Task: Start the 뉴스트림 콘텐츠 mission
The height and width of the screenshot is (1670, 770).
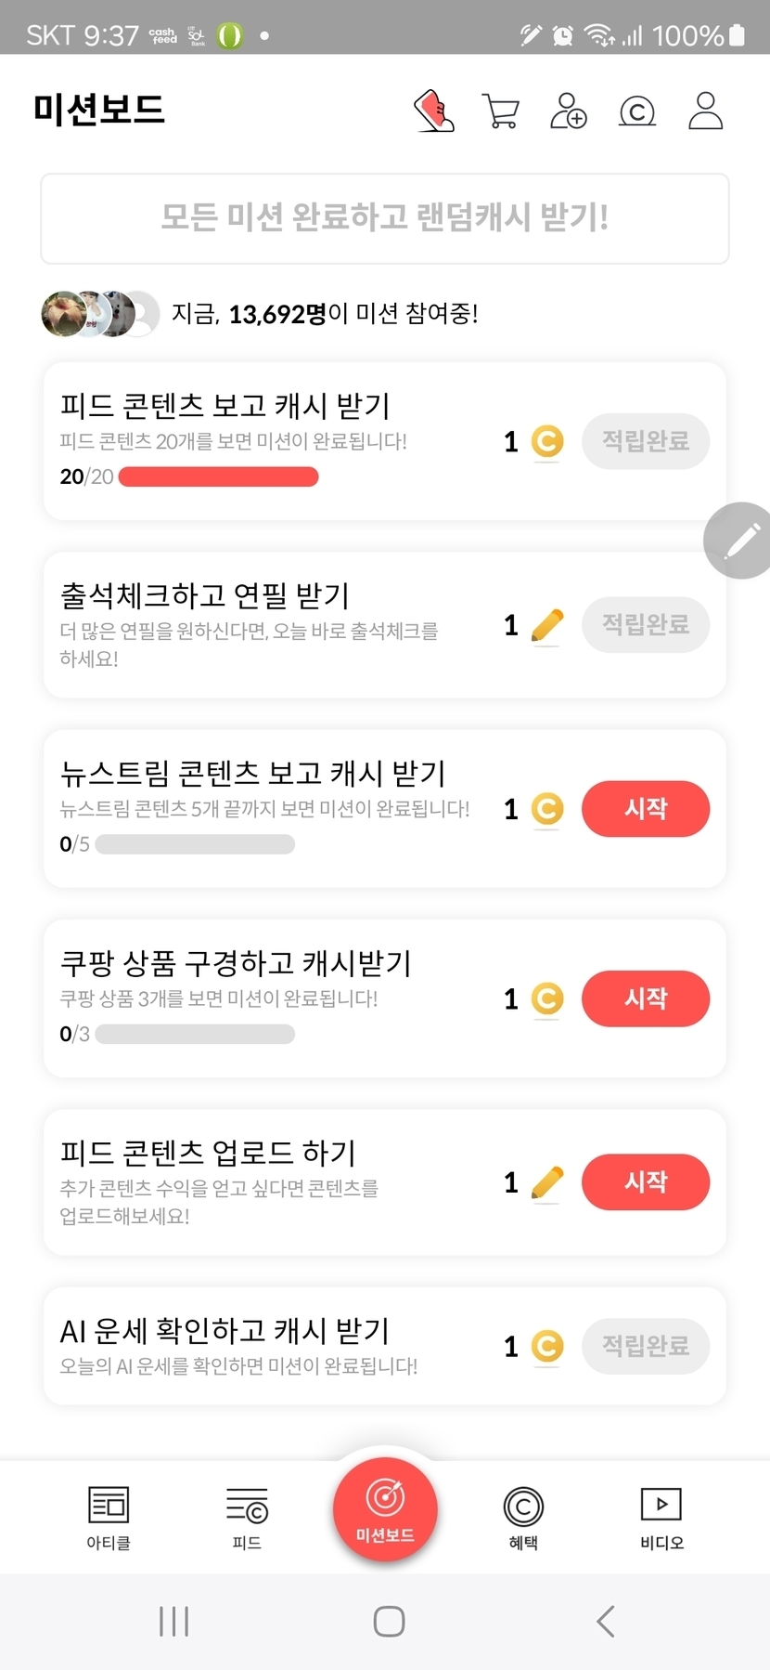Action: click(646, 809)
